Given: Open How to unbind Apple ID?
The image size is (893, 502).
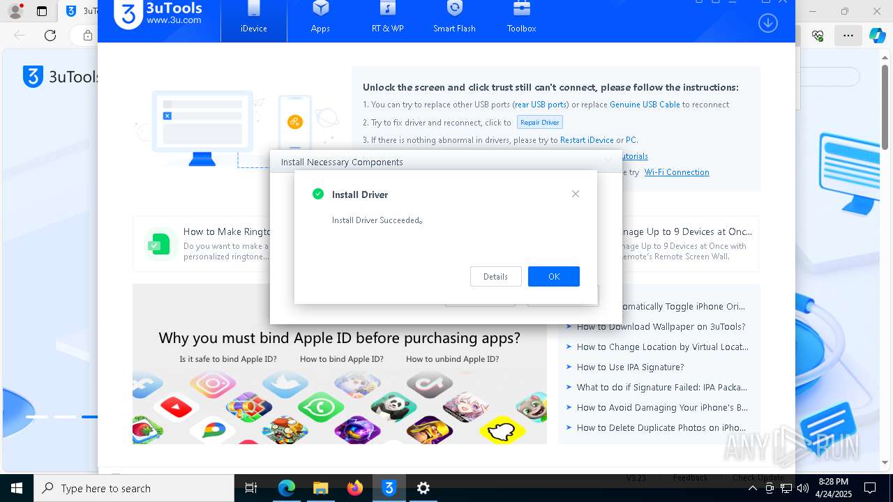Looking at the screenshot, I should click(452, 359).
